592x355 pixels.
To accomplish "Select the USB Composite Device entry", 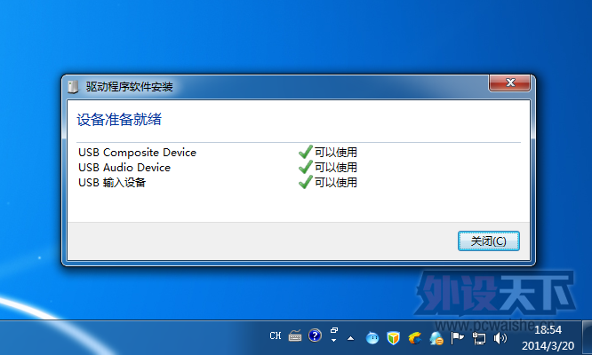I will click(x=137, y=153).
